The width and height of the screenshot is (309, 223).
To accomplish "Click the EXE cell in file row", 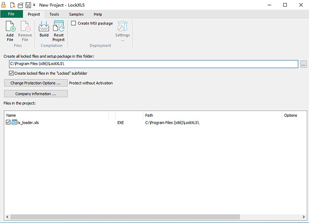I will pos(121,123).
